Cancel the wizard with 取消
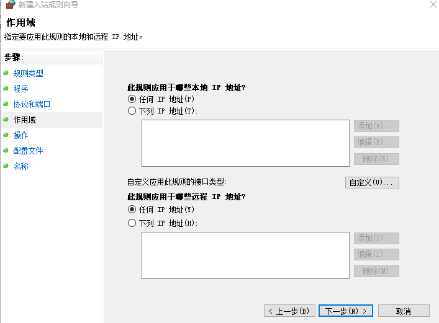The width and height of the screenshot is (439, 323). click(404, 311)
